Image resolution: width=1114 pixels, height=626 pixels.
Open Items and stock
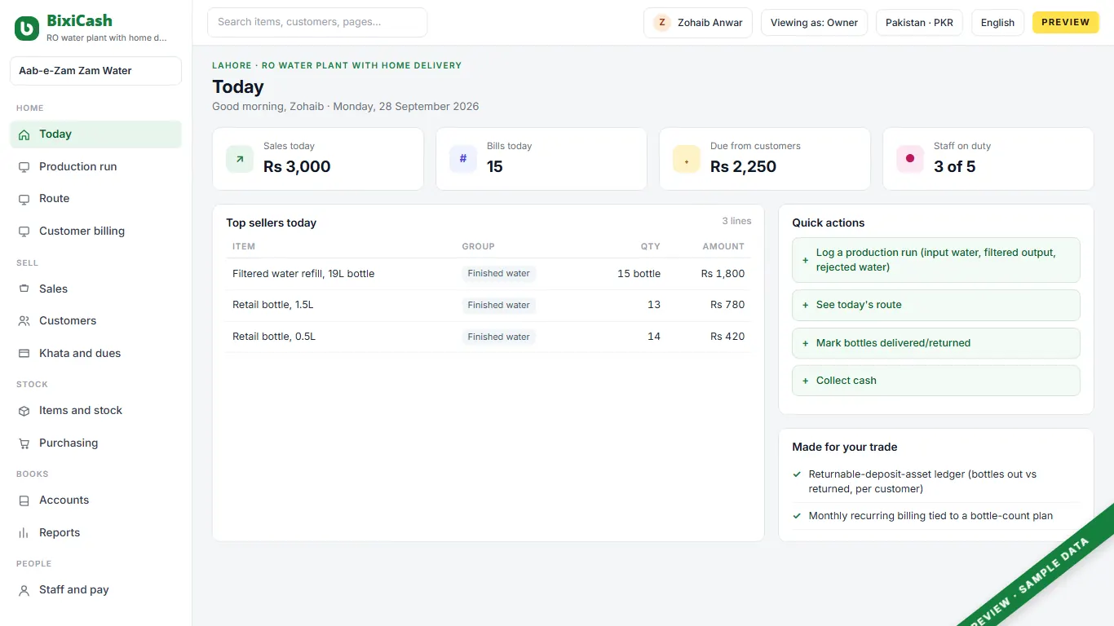pyautogui.click(x=95, y=411)
